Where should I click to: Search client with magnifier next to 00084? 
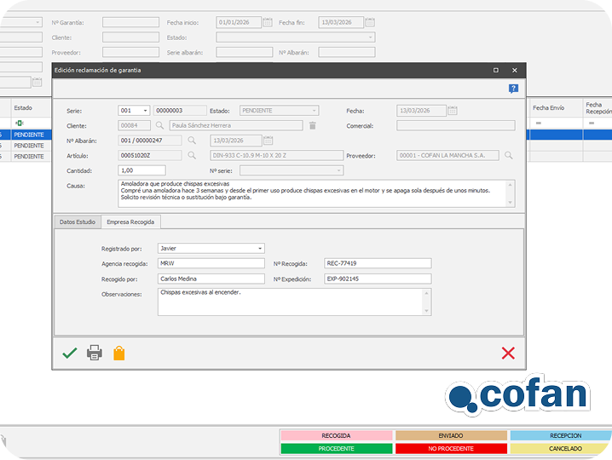tap(159, 125)
